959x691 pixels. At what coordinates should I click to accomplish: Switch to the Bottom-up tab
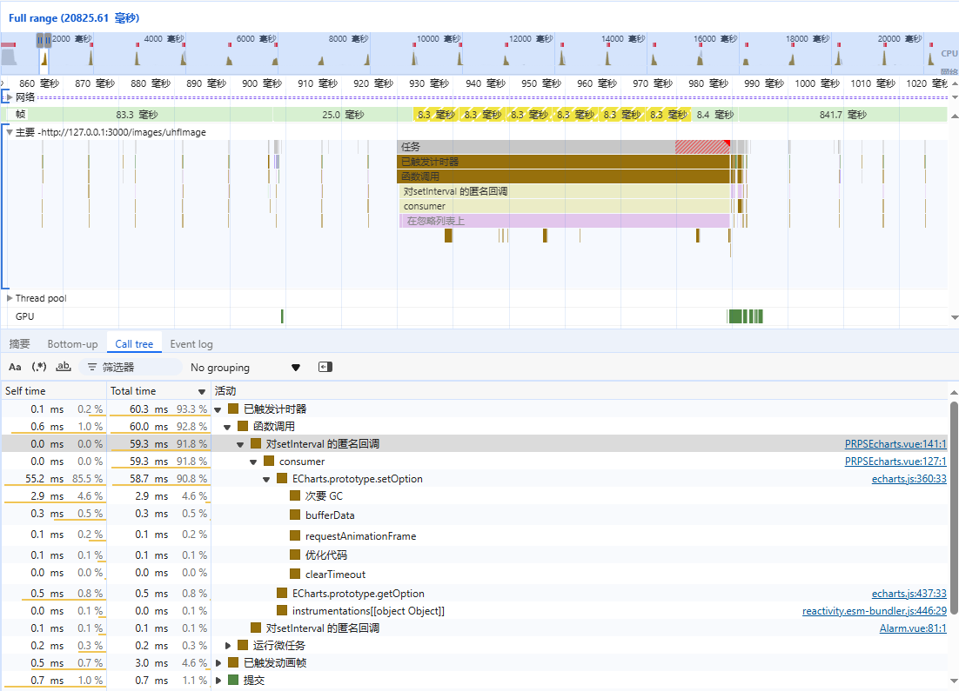tap(72, 344)
